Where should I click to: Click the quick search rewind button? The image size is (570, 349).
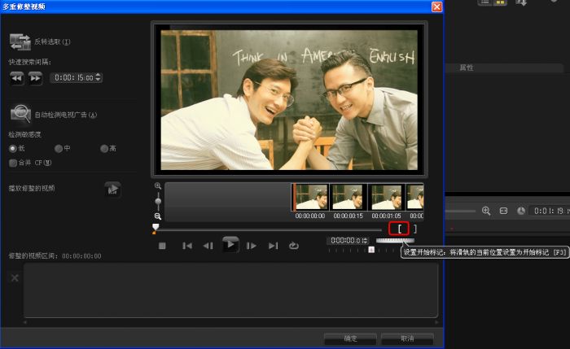(17, 77)
